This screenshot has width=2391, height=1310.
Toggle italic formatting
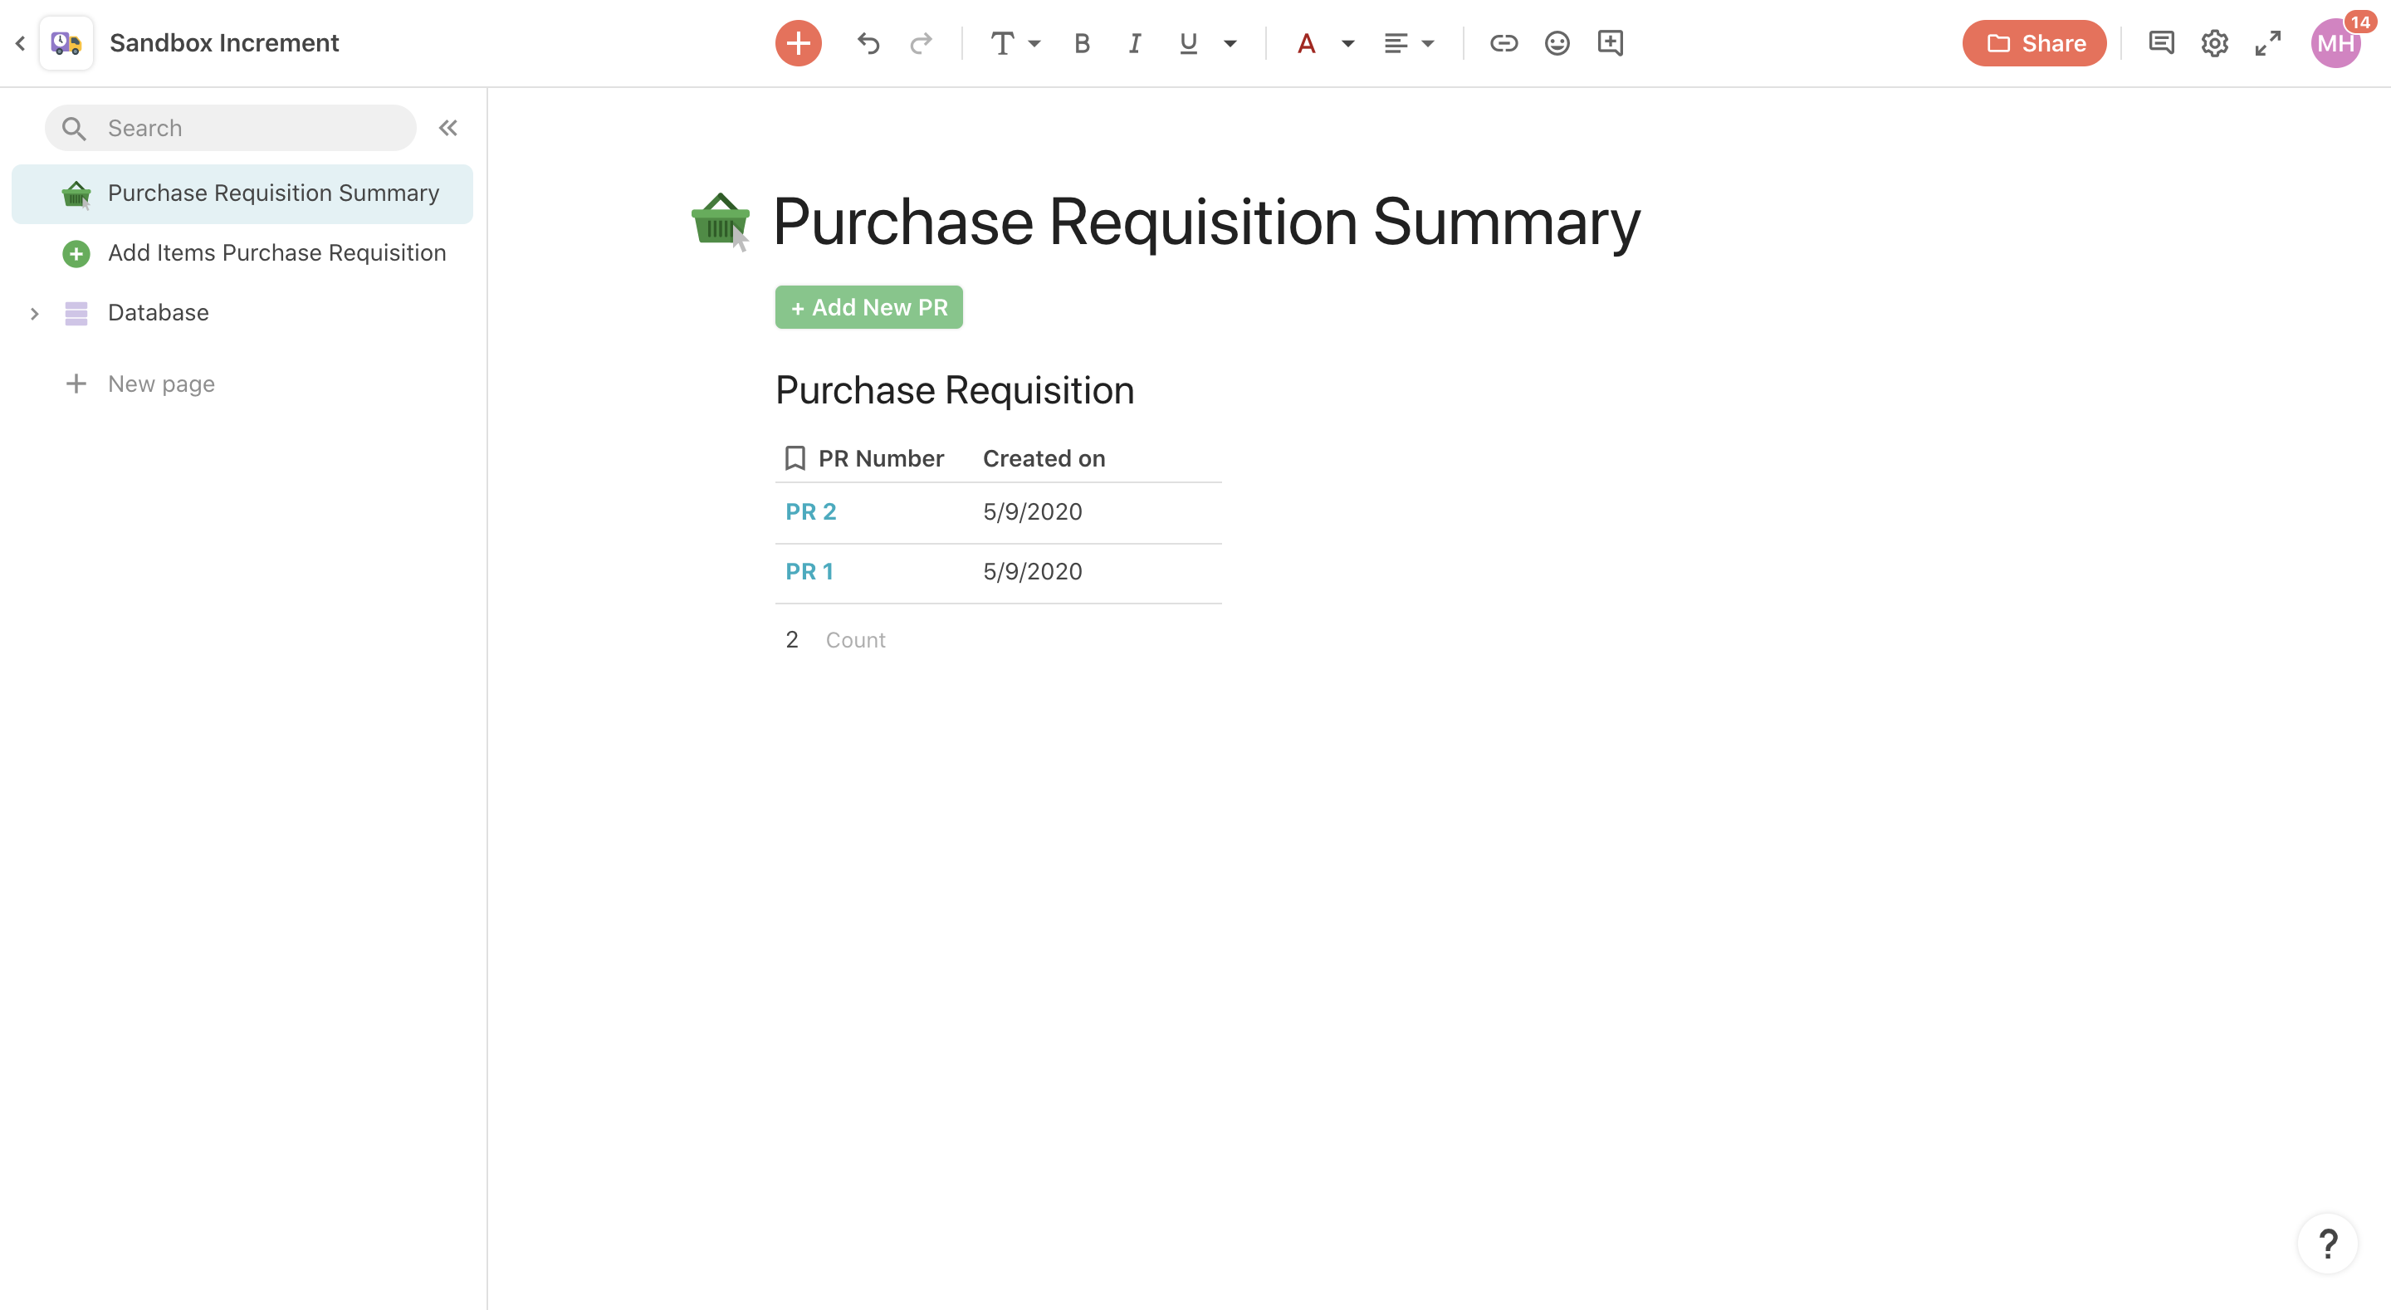pos(1134,42)
